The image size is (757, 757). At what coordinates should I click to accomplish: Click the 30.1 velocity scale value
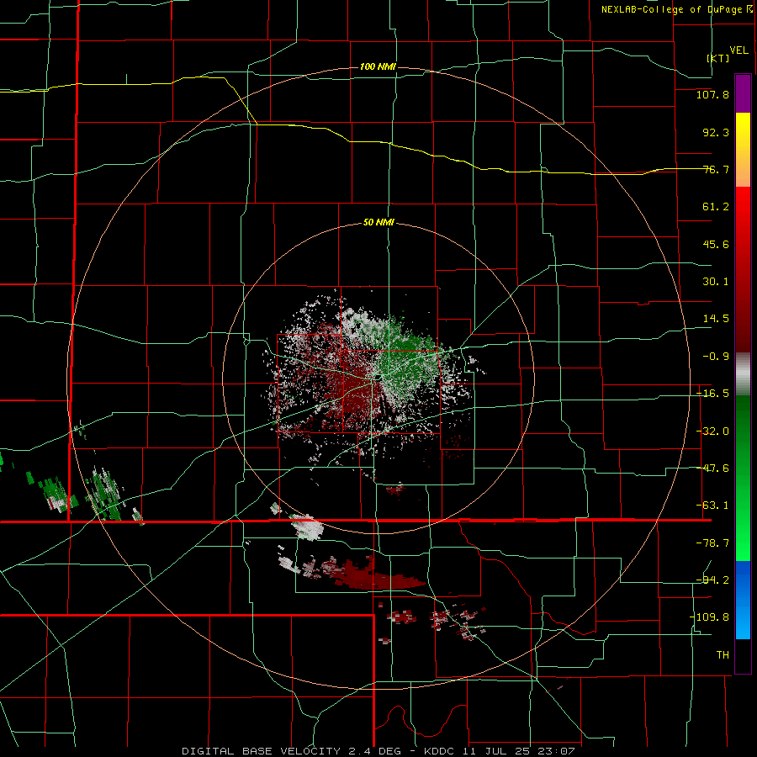coord(716,282)
